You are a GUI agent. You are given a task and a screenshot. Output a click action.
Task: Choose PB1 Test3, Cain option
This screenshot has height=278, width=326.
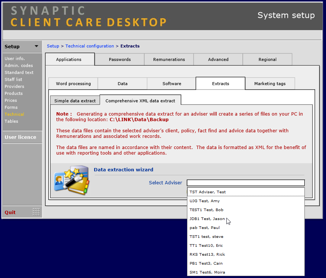coord(246,264)
